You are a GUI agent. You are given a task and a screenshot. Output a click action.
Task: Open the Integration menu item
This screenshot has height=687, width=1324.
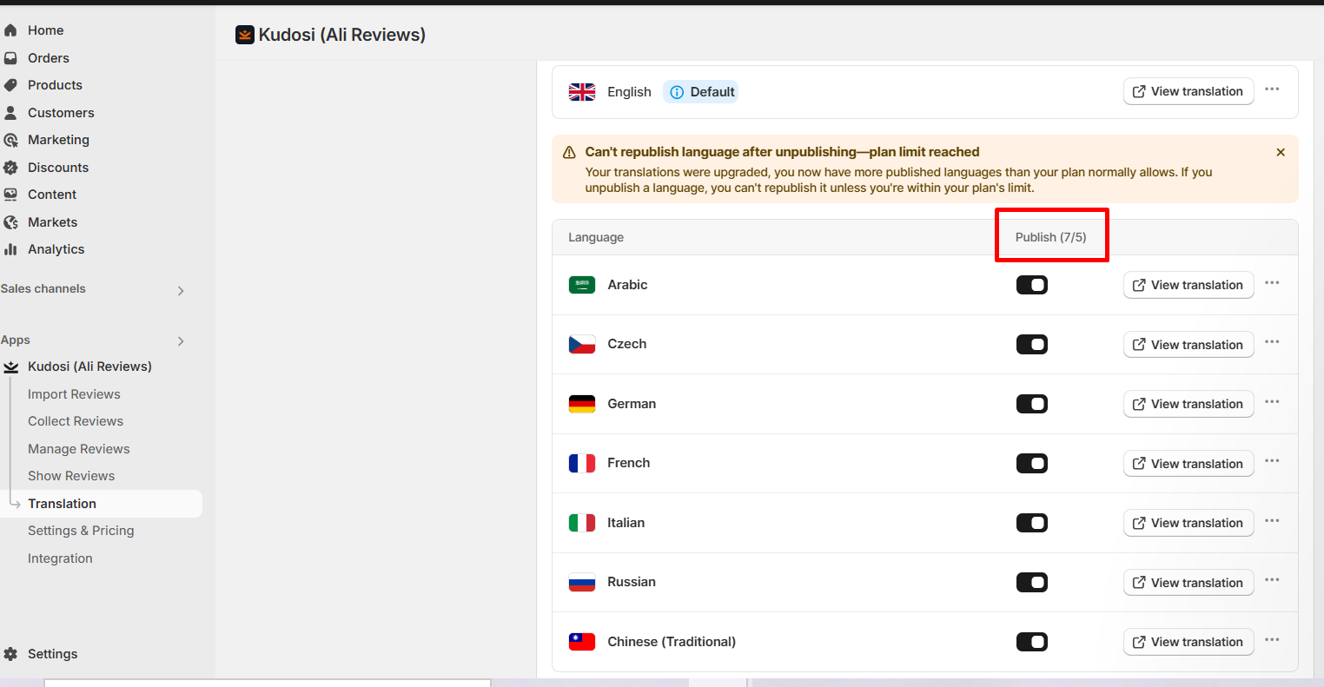pyautogui.click(x=60, y=558)
